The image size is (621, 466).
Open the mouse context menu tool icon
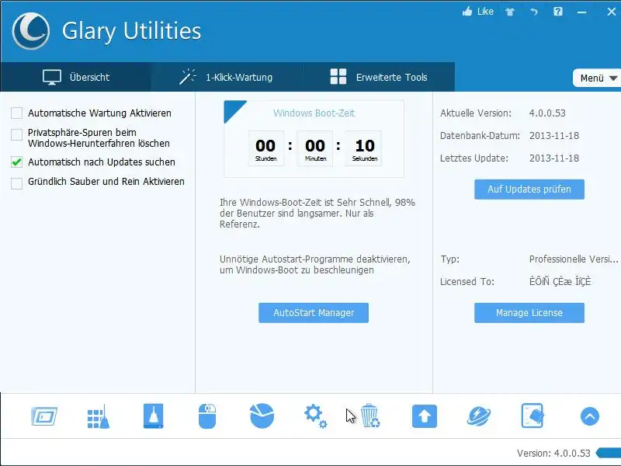207,416
